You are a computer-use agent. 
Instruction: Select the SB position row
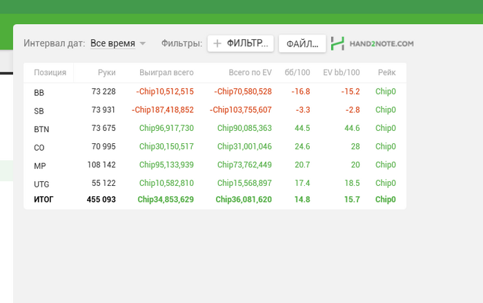pos(215,110)
